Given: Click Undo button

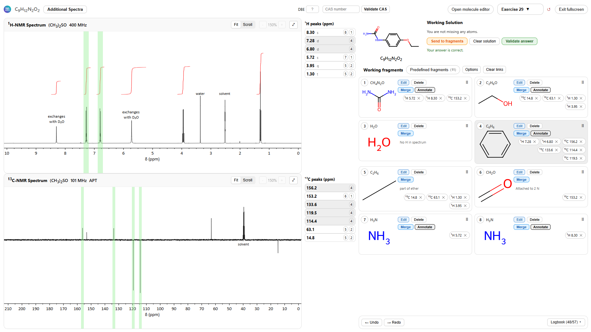Looking at the screenshot, I should click(372, 322).
